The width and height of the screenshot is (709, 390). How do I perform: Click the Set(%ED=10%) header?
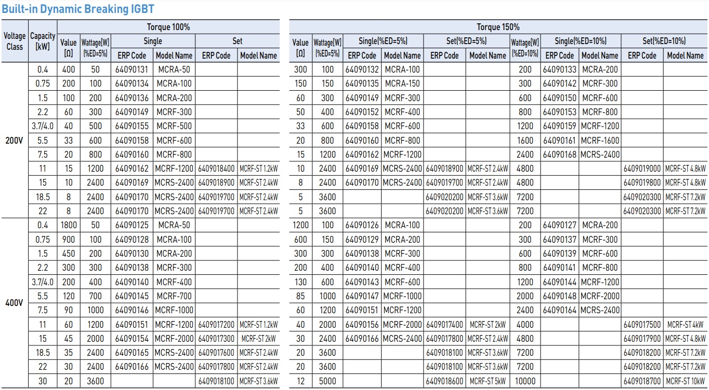pos(664,41)
